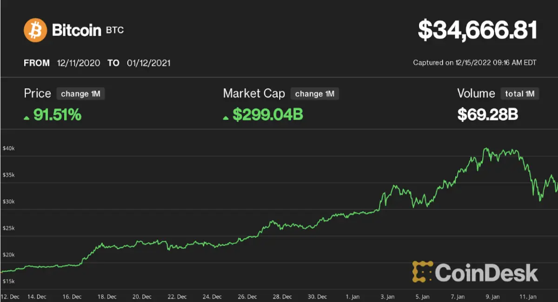
Task: Click the 91.51% price change value
Action: point(57,114)
